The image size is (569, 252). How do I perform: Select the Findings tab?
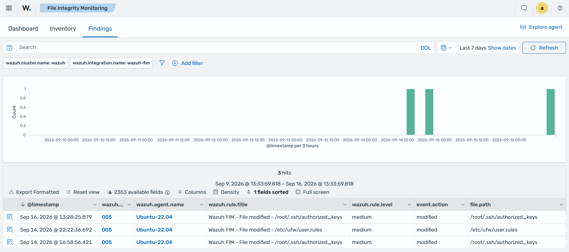100,28
